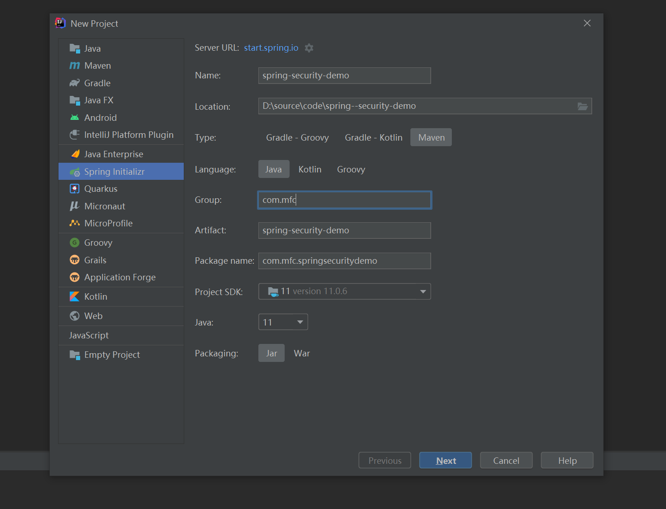Click the Java FX folder icon

click(75, 100)
